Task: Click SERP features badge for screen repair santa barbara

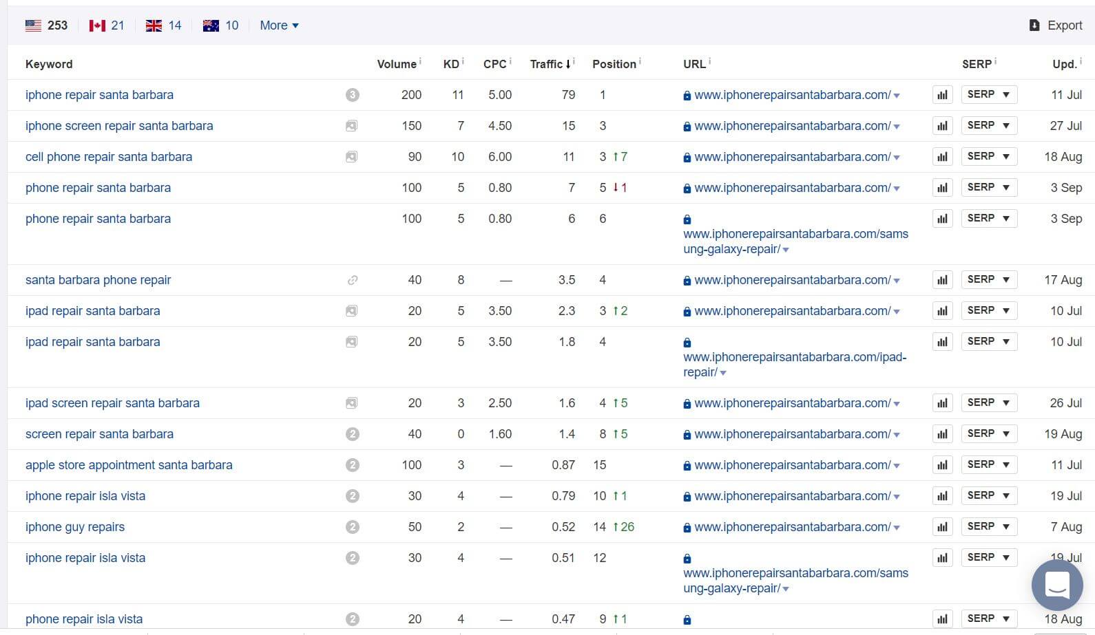Action: pyautogui.click(x=352, y=434)
